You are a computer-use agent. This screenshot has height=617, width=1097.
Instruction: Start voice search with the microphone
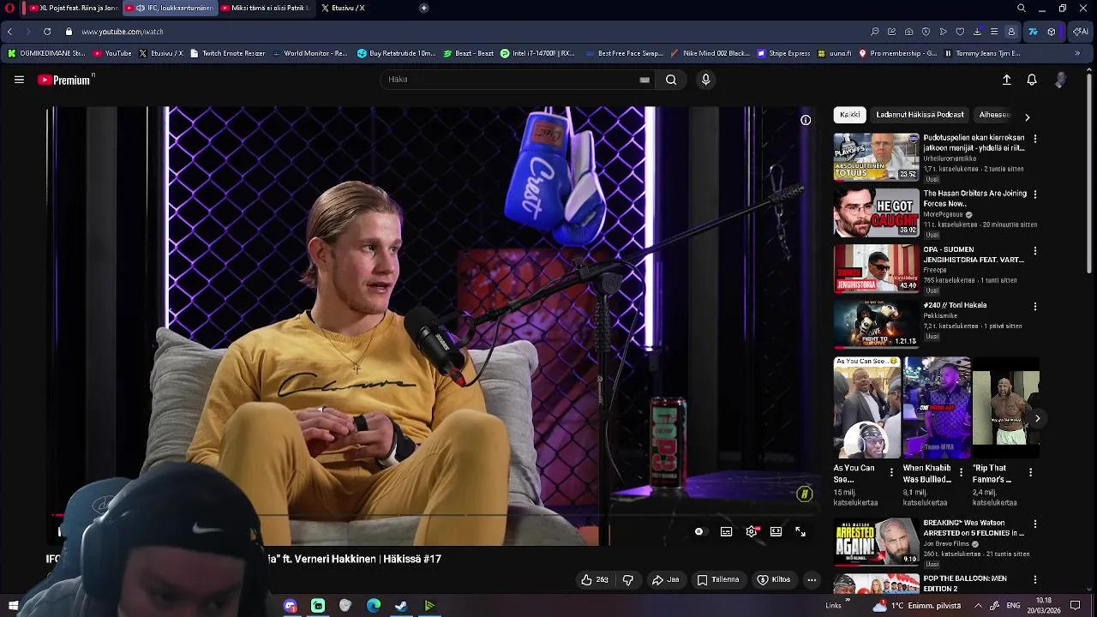pos(705,80)
